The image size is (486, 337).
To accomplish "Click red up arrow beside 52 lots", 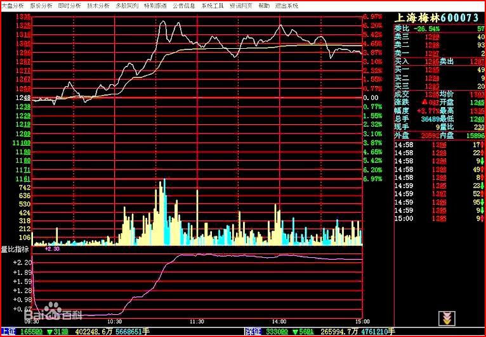I will click(x=483, y=194).
